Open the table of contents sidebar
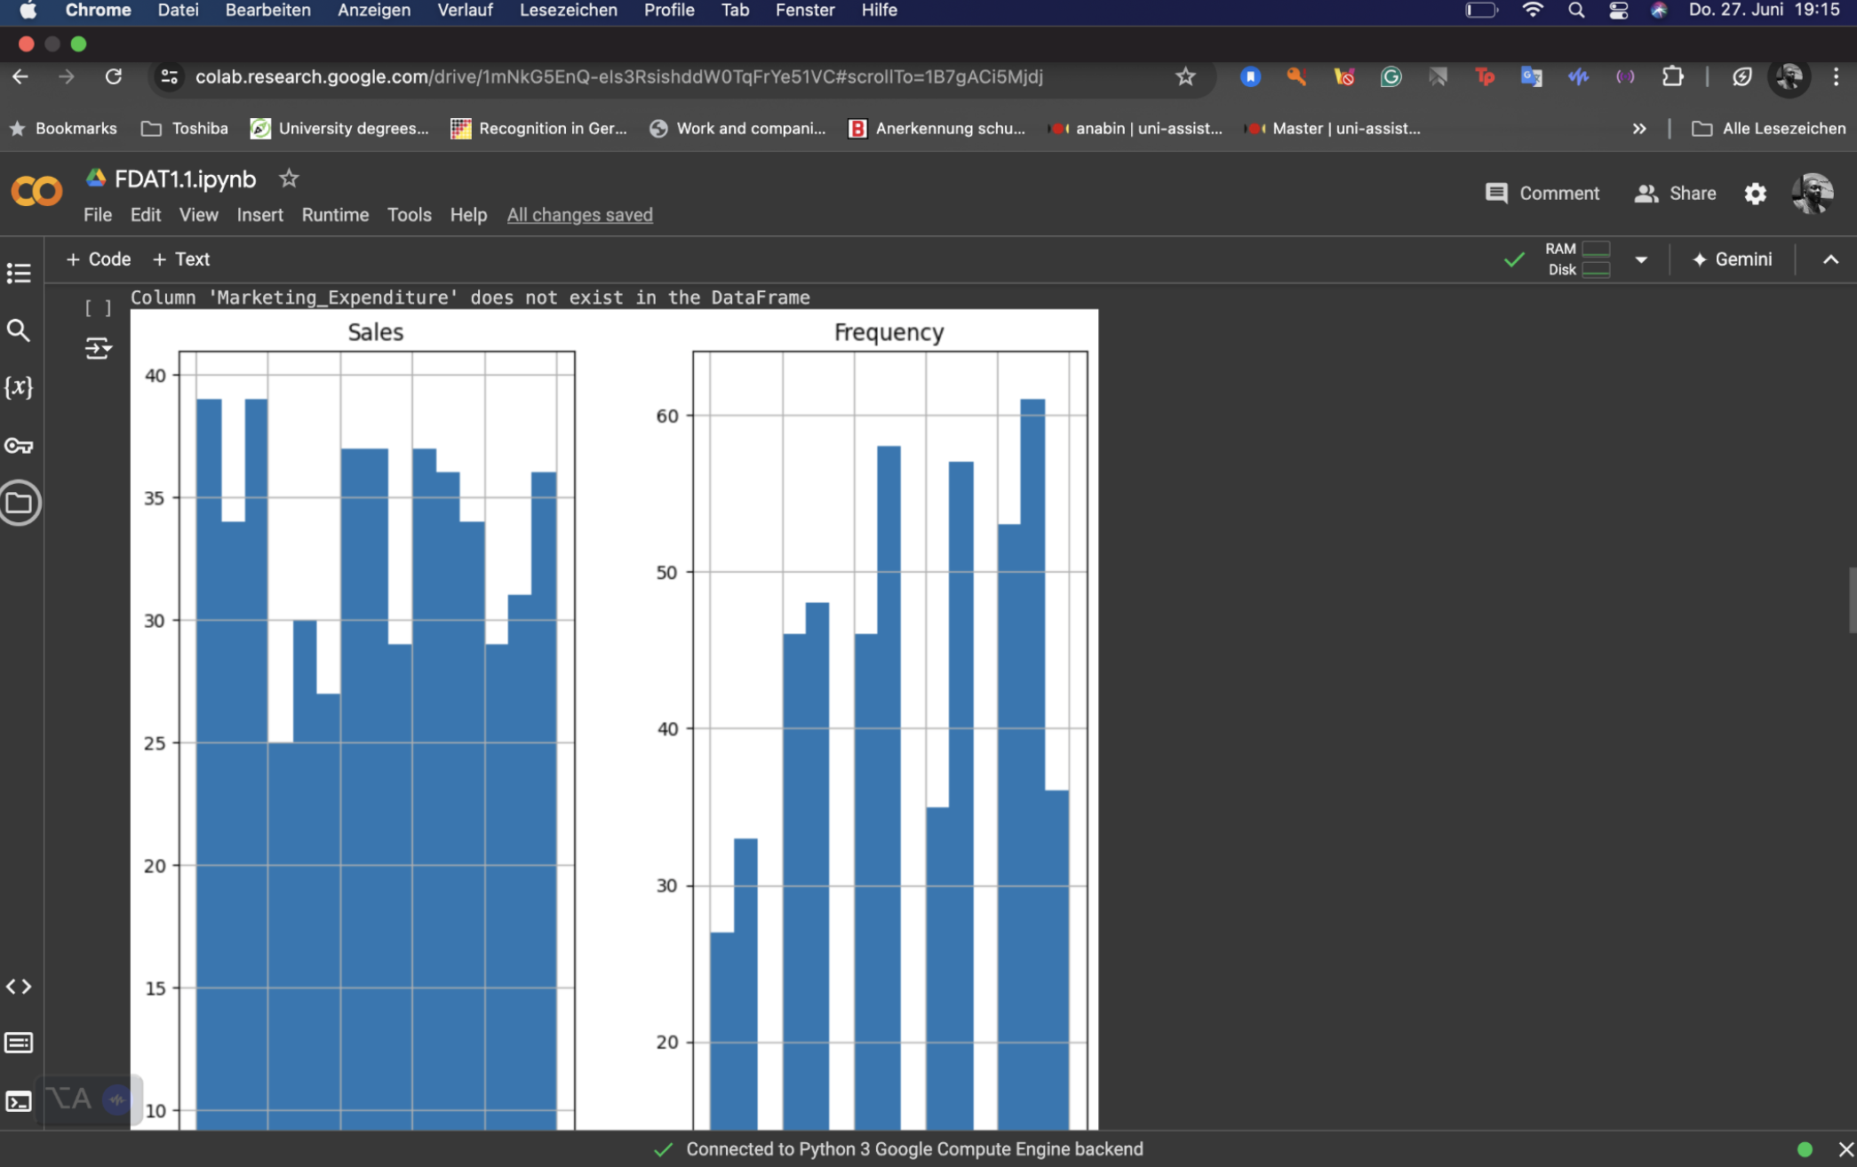Screen dimensions: 1857x1167 pyautogui.click(x=19, y=273)
